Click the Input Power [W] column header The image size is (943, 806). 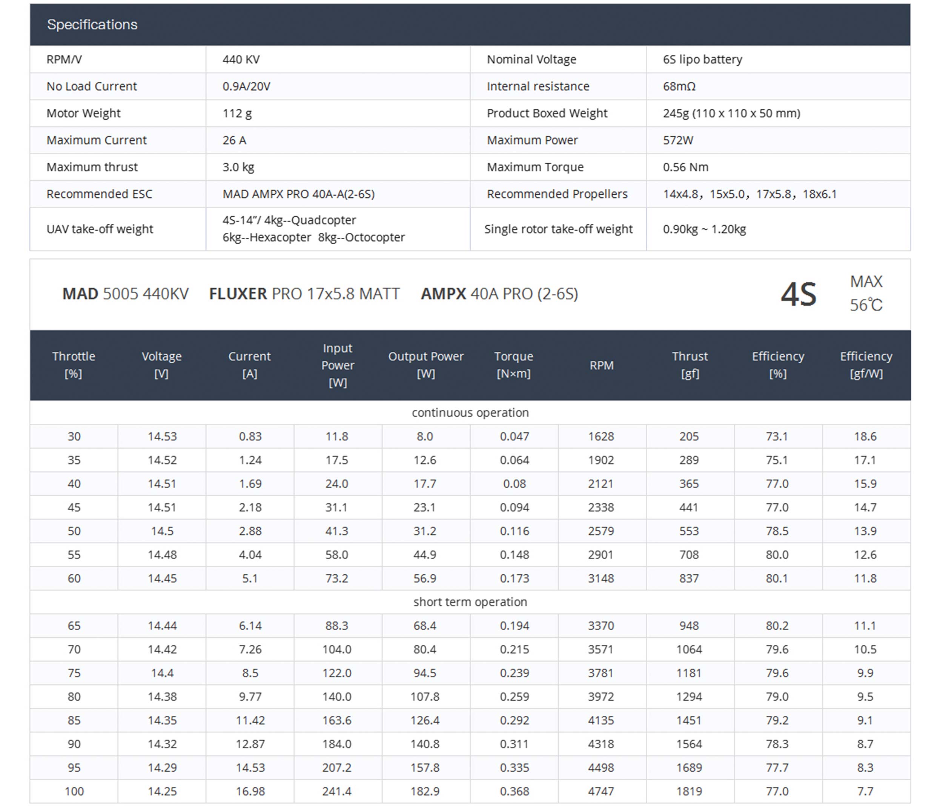click(x=338, y=365)
